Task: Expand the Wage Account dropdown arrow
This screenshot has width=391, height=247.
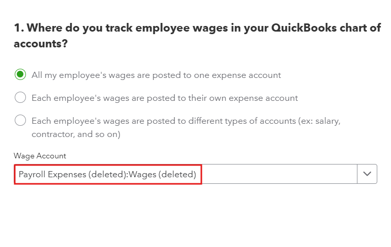Action: [367, 174]
